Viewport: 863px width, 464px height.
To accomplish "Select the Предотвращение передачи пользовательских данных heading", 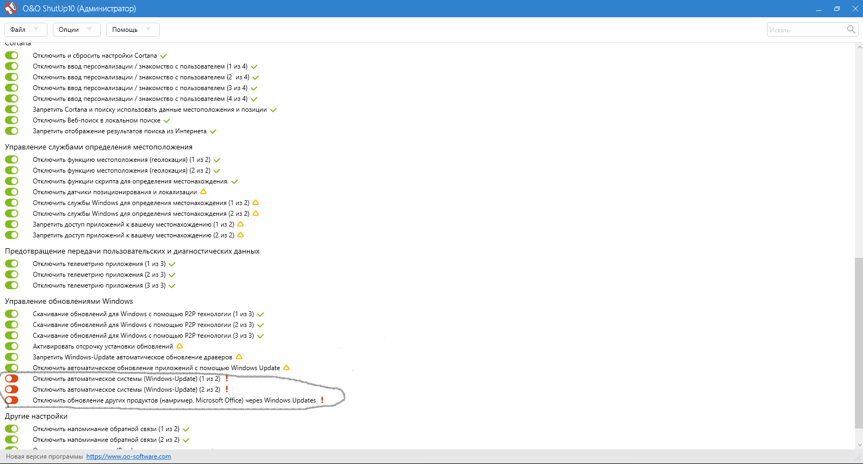I will [132, 251].
